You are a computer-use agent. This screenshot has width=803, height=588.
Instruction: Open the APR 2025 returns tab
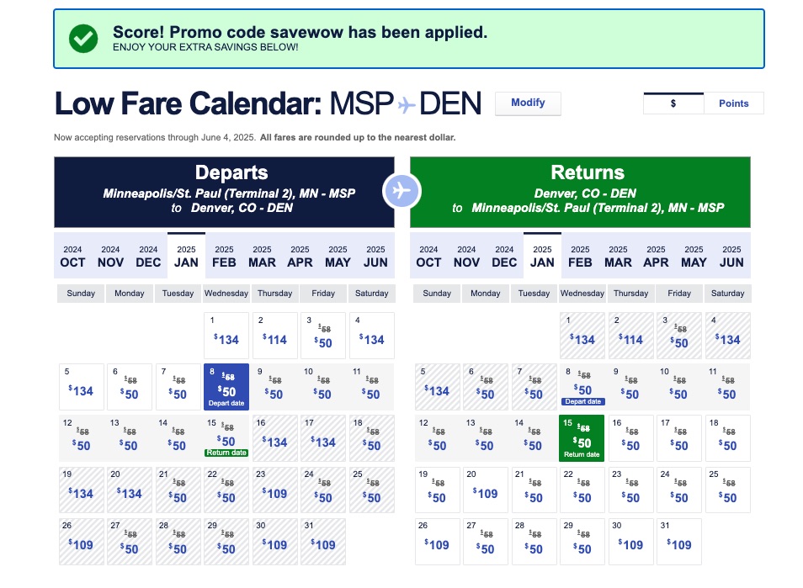click(656, 257)
